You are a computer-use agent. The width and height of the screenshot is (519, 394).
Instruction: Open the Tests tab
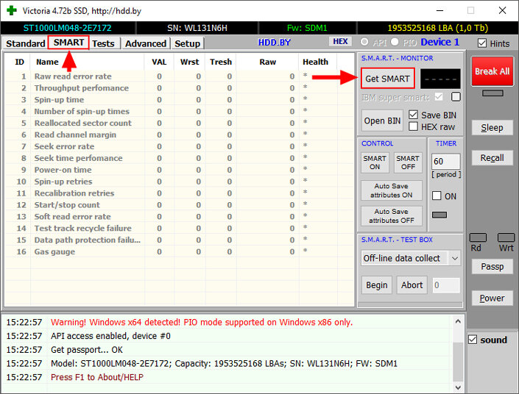103,43
